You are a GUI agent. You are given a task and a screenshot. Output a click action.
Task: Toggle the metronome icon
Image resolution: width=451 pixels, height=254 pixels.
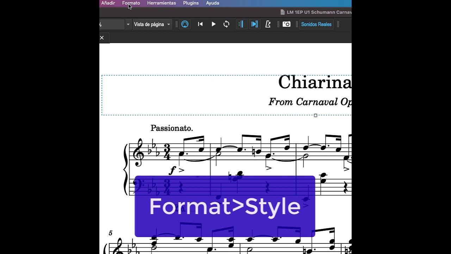click(x=268, y=24)
